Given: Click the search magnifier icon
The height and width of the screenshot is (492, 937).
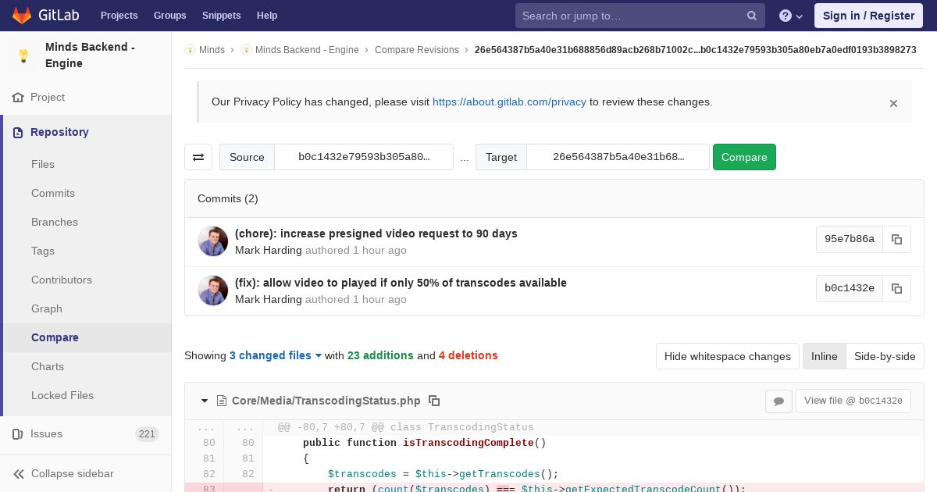Looking at the screenshot, I should (x=752, y=16).
